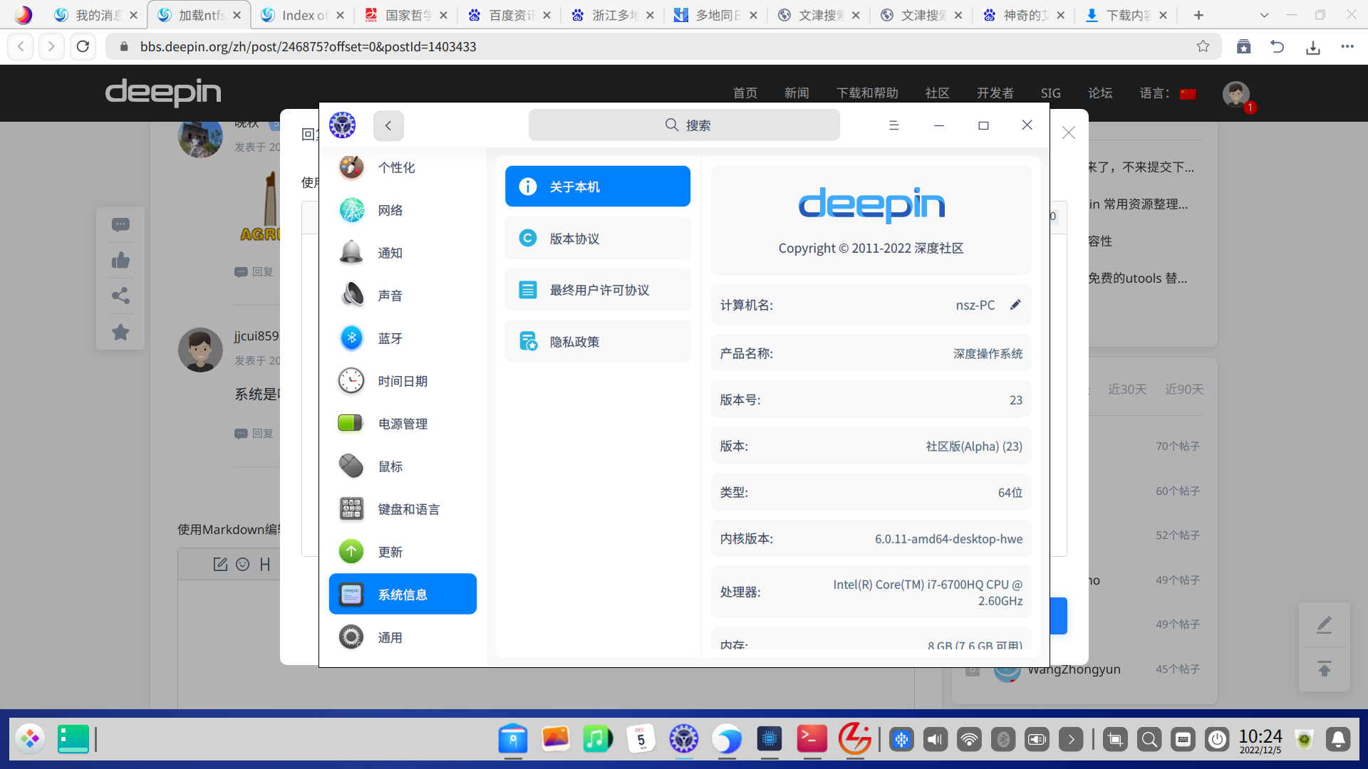Viewport: 1368px width, 769px height.
Task: Click the back button in settings window
Action: click(x=388, y=125)
